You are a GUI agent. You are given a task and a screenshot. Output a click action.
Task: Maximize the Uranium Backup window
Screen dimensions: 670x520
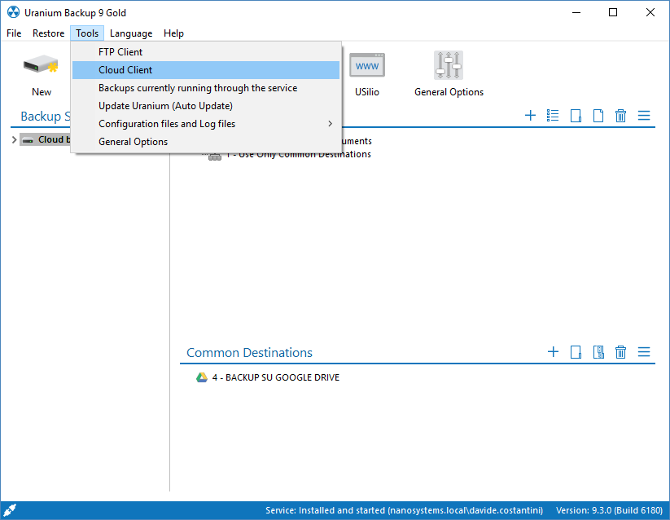[613, 12]
